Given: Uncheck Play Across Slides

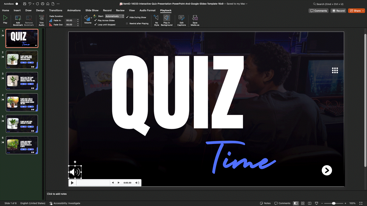Looking at the screenshot, I should tap(95, 21).
